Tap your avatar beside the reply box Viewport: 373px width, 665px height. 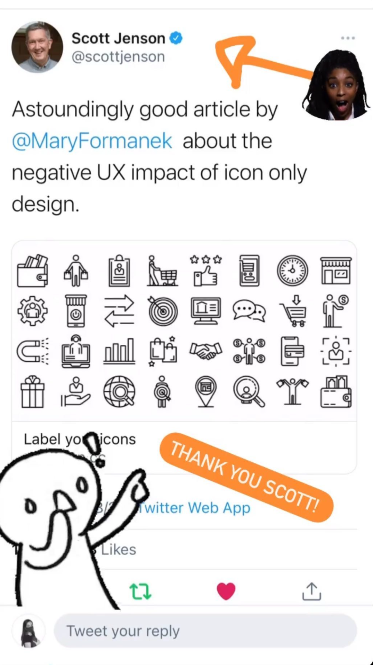(29, 631)
